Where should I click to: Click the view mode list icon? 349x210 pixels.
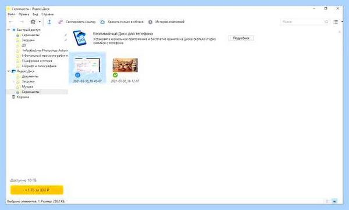click(x=336, y=22)
